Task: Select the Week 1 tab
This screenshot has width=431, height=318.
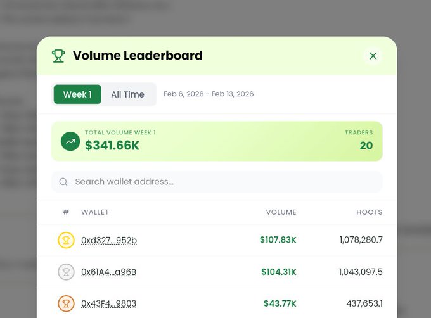Action: [x=77, y=94]
